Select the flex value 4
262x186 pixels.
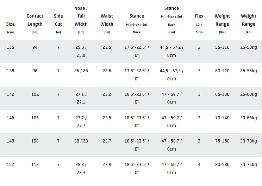(199, 165)
